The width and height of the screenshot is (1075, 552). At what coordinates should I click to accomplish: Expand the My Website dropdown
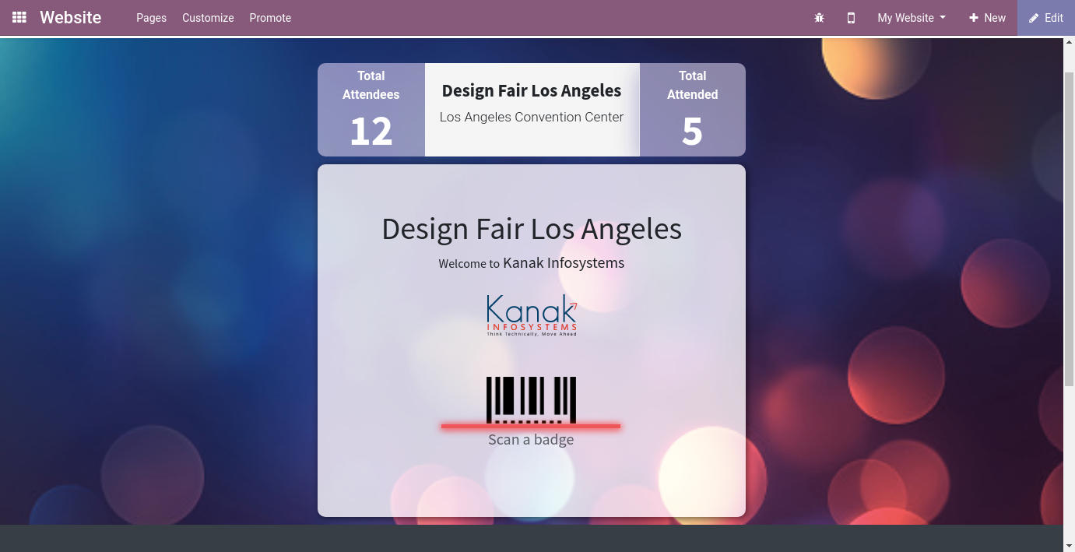coord(912,18)
